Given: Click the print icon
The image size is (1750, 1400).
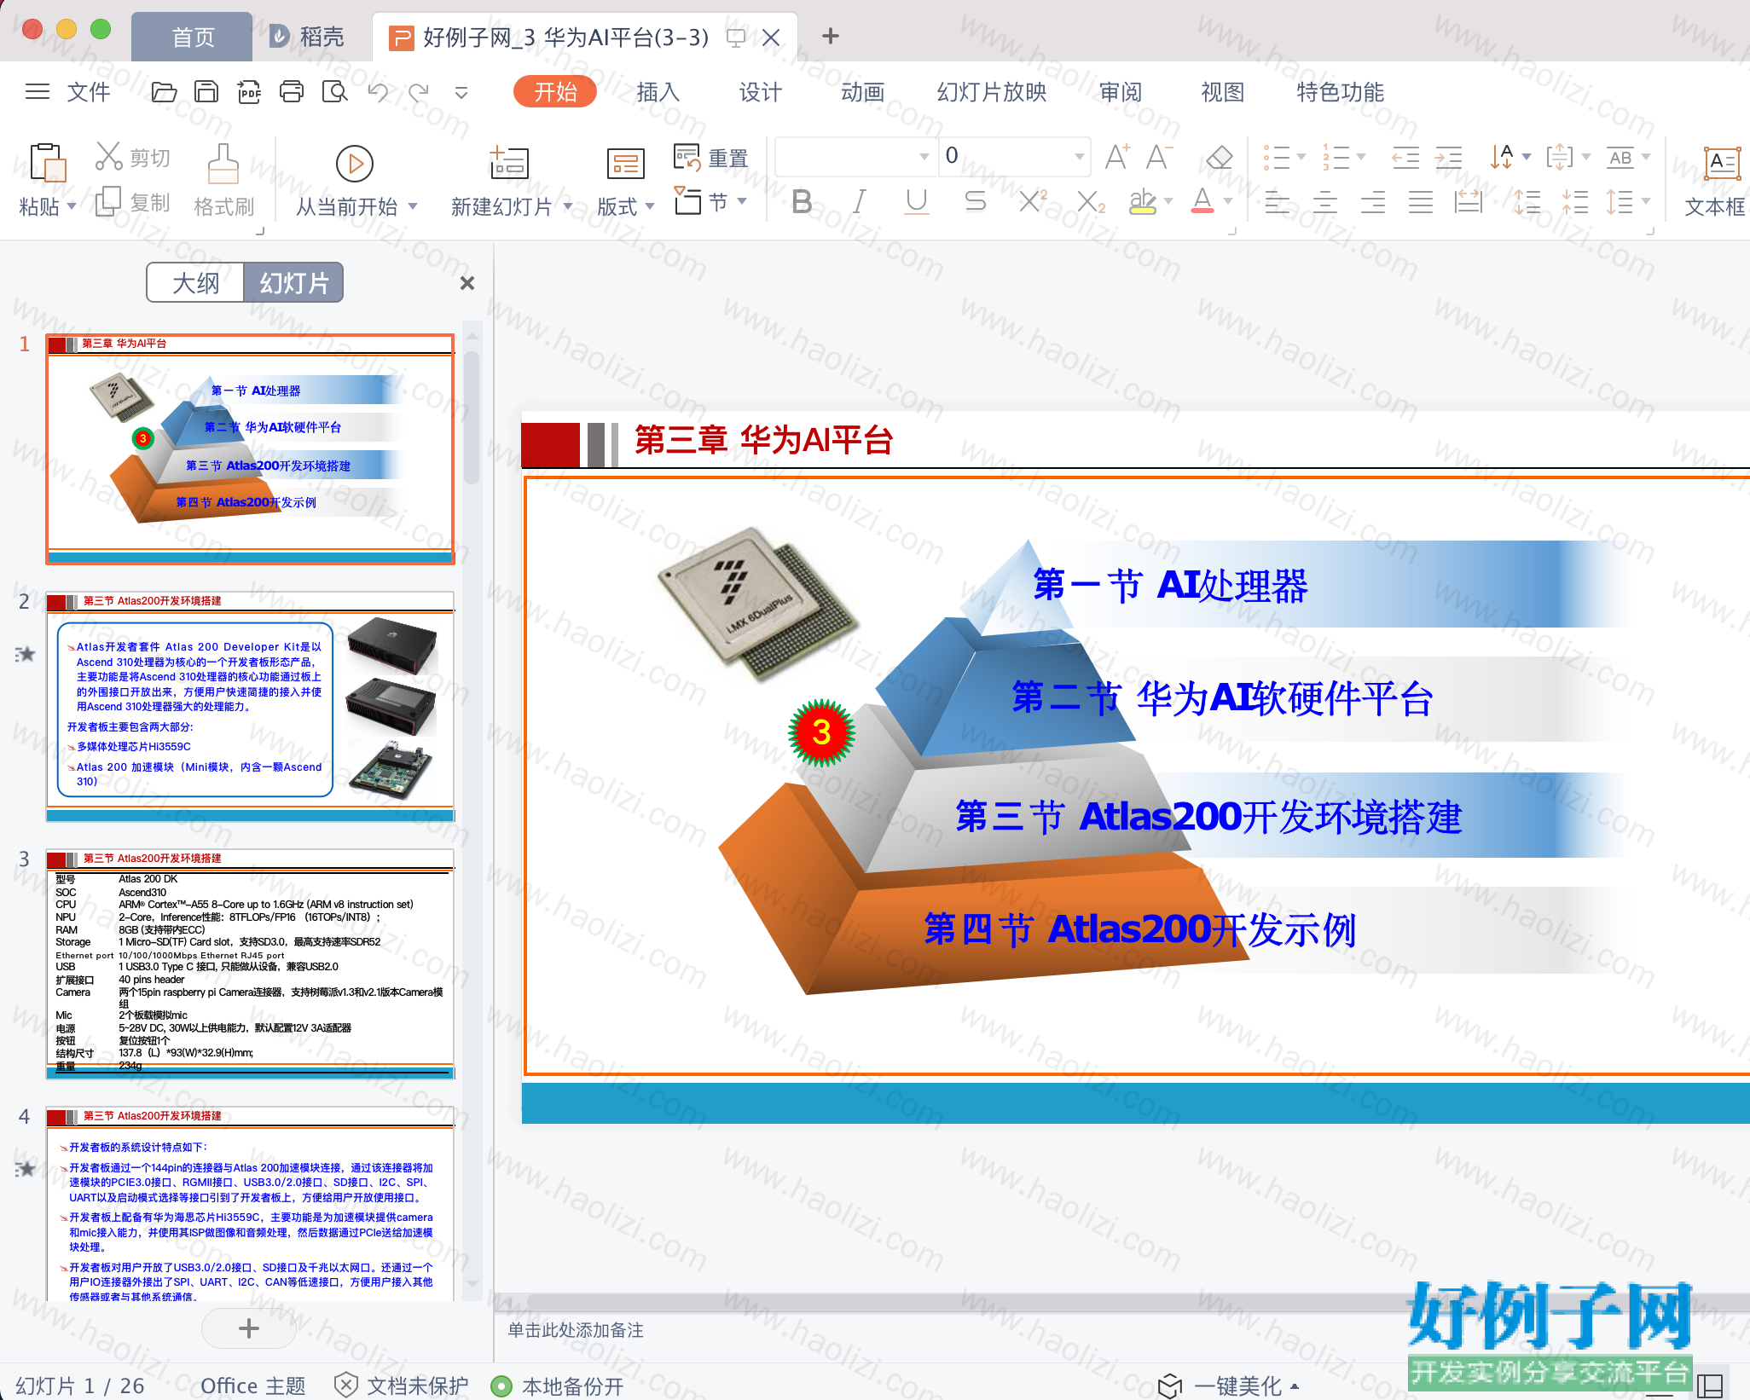Looking at the screenshot, I should point(292,91).
